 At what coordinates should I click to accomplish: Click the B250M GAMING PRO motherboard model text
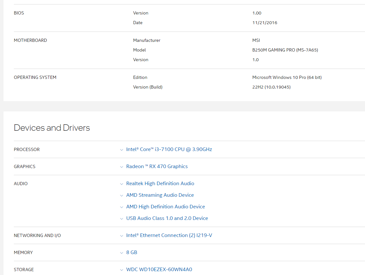click(x=285, y=50)
